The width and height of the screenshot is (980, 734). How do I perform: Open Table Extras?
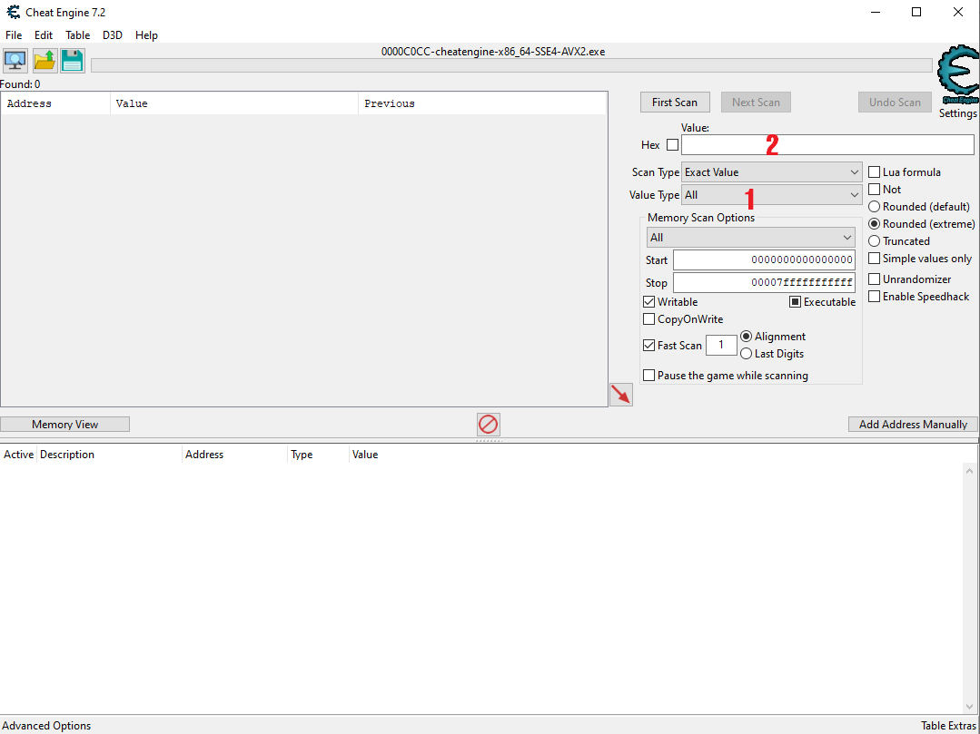(x=949, y=726)
